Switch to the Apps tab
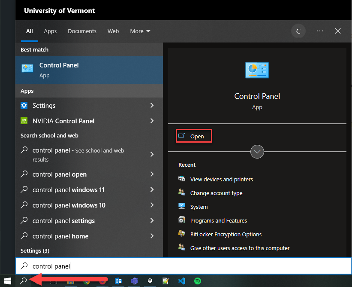The height and width of the screenshot is (287, 352). (50, 31)
